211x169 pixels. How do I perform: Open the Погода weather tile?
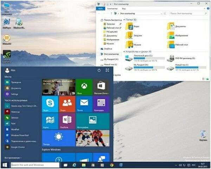tap(58, 138)
